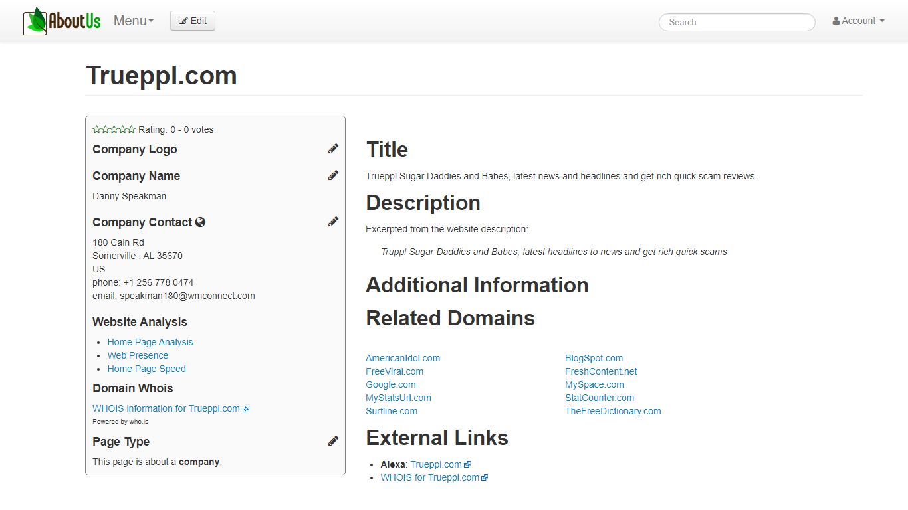Click the star rating icons
The height and width of the screenshot is (510, 908).
[x=114, y=129]
